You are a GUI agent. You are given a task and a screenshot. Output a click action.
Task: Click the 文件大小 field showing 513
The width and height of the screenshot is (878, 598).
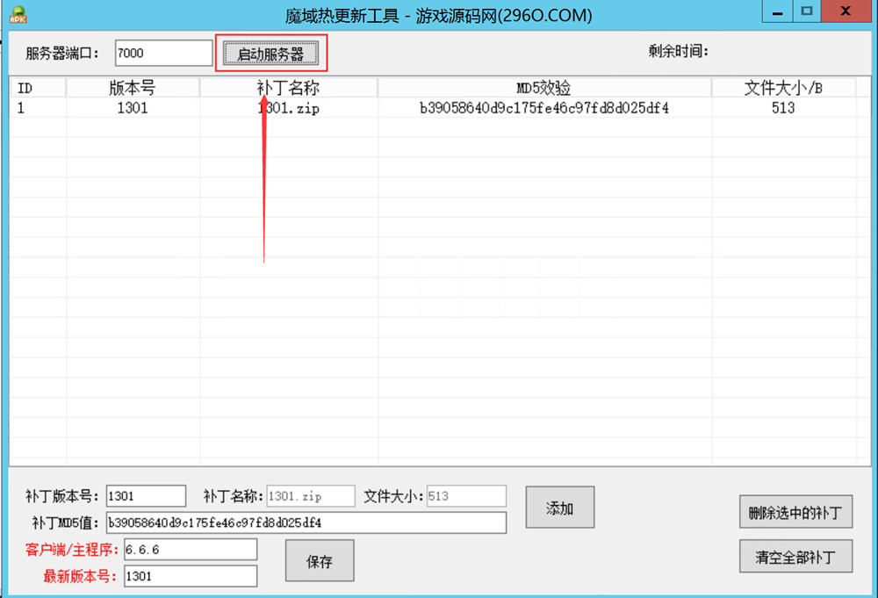click(x=466, y=496)
